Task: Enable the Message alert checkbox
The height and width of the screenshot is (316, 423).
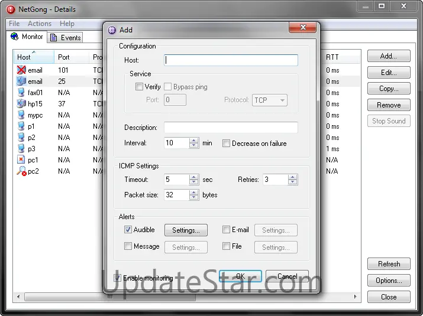Action: point(128,246)
